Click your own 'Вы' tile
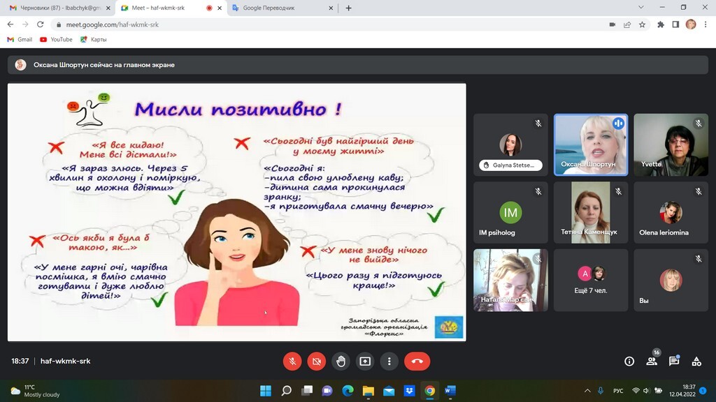 click(671, 281)
